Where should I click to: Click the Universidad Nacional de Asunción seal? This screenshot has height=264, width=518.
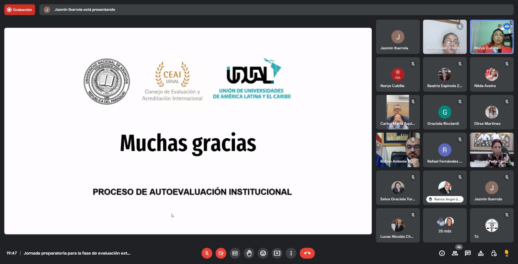[x=107, y=81]
